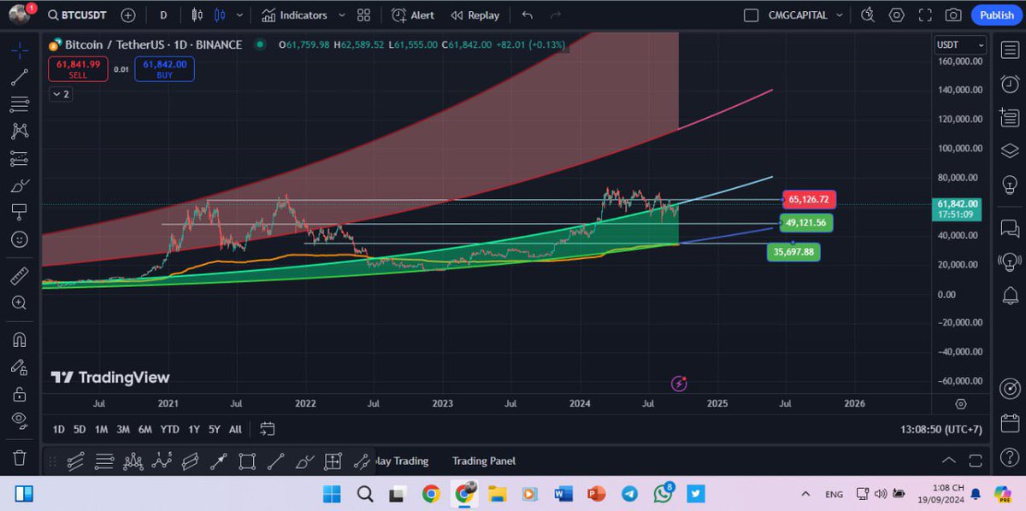Screen dimensions: 1026x511
Task: Click the red SELL price button
Action: click(79, 68)
